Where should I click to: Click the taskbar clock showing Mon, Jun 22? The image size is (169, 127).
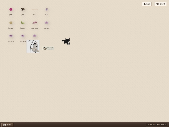pos(157,125)
